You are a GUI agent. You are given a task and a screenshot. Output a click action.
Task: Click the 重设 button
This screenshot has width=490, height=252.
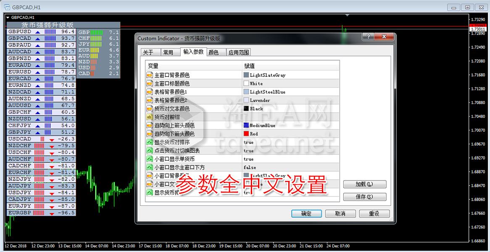click(x=374, y=214)
